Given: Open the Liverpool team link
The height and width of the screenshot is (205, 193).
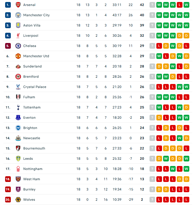Looking at the screenshot, I should click(31, 36).
